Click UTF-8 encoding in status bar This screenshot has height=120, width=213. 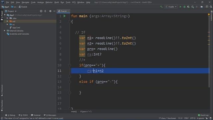pyautogui.click(x=193, y=118)
